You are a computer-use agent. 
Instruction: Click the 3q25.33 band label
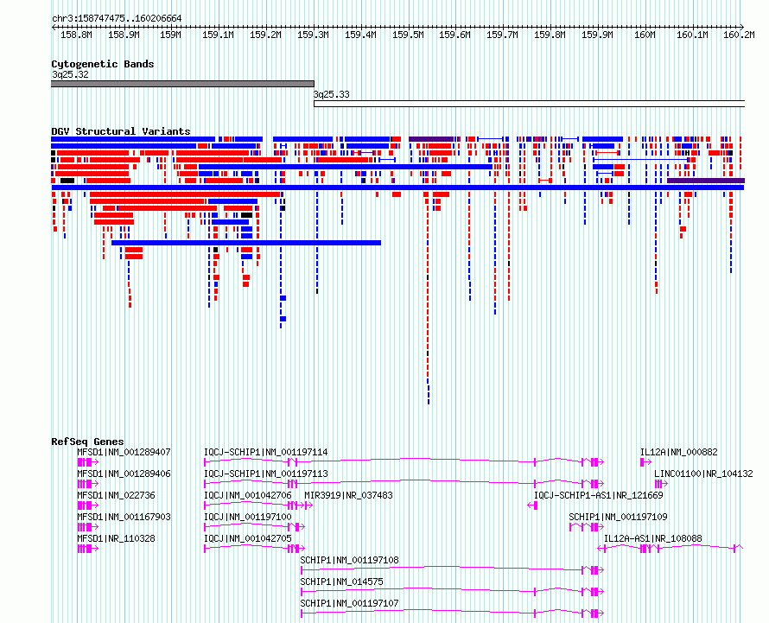[x=332, y=94]
